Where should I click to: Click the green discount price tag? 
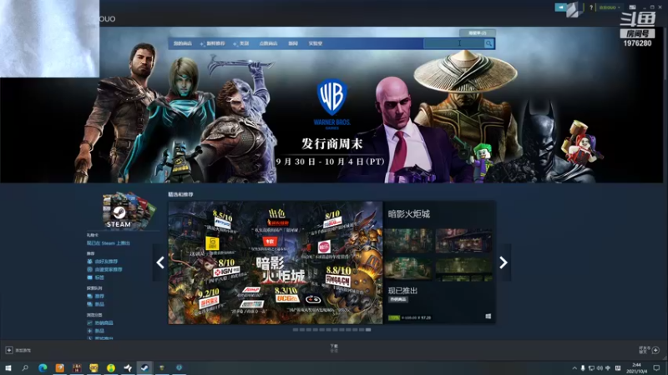point(394,317)
